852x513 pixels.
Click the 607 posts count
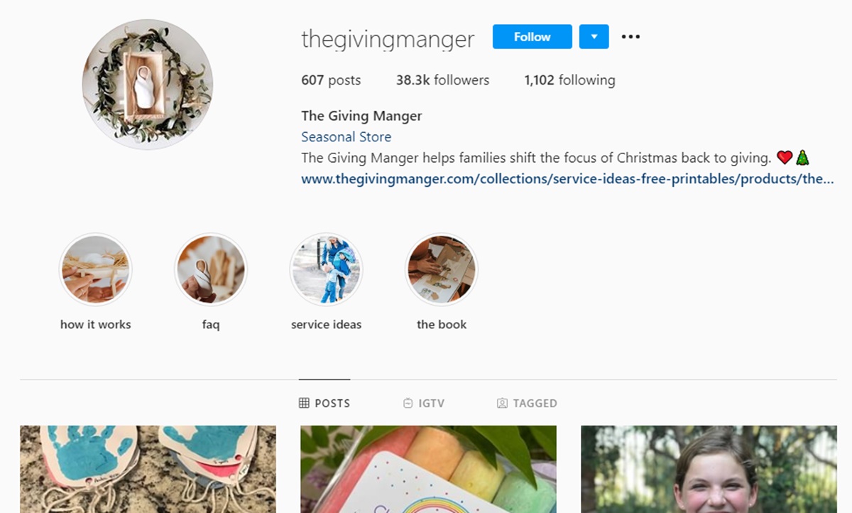(331, 80)
